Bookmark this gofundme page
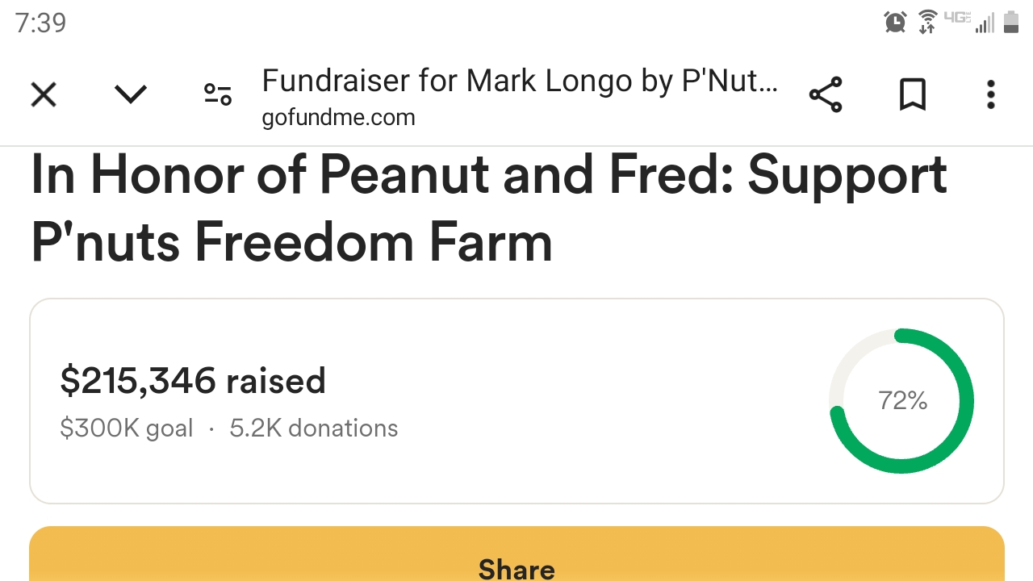This screenshot has width=1033, height=581. (x=913, y=95)
